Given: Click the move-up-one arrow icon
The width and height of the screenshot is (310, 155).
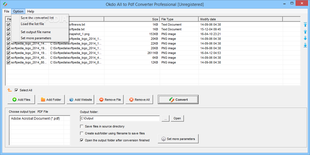Looking at the screenshot, I should (x=305, y=31).
